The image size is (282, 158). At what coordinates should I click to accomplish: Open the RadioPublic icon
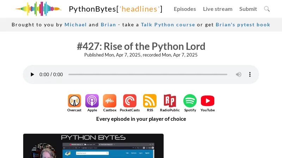(x=170, y=101)
